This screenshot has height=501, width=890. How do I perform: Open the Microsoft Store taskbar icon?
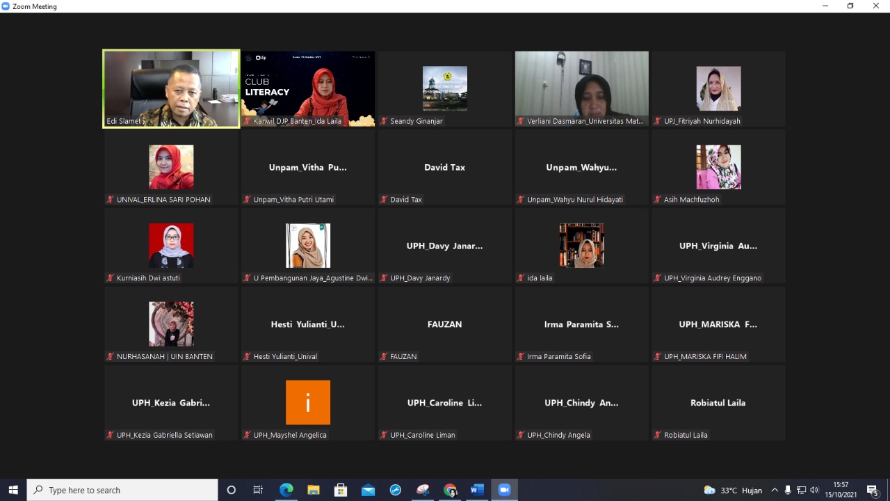point(341,490)
